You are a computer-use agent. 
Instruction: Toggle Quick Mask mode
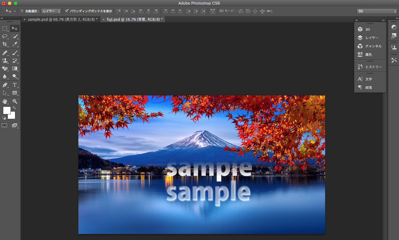(x=5, y=125)
